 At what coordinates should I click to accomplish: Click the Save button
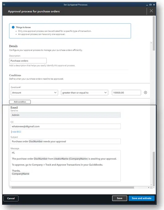tap(120, 198)
